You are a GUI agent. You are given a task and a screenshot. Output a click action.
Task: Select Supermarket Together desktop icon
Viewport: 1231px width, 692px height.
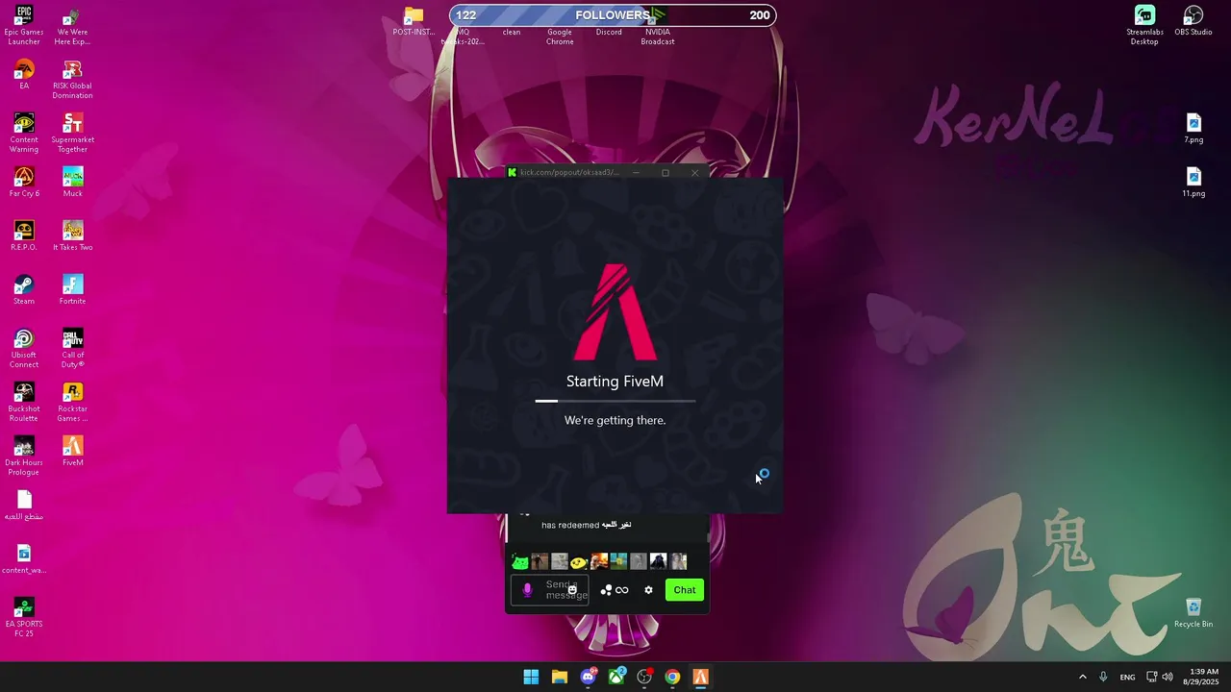coord(72,134)
